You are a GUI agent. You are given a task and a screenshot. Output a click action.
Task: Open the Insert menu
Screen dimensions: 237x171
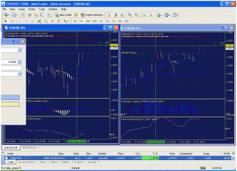coord(22,9)
